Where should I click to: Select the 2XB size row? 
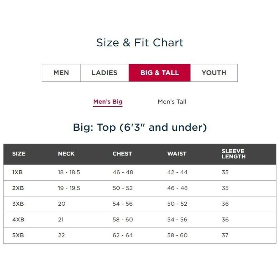(140, 188)
